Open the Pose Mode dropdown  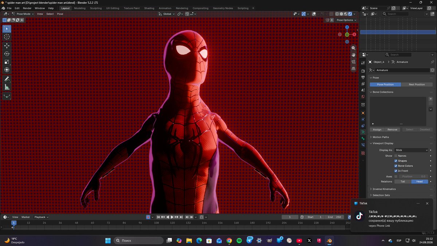[23, 14]
